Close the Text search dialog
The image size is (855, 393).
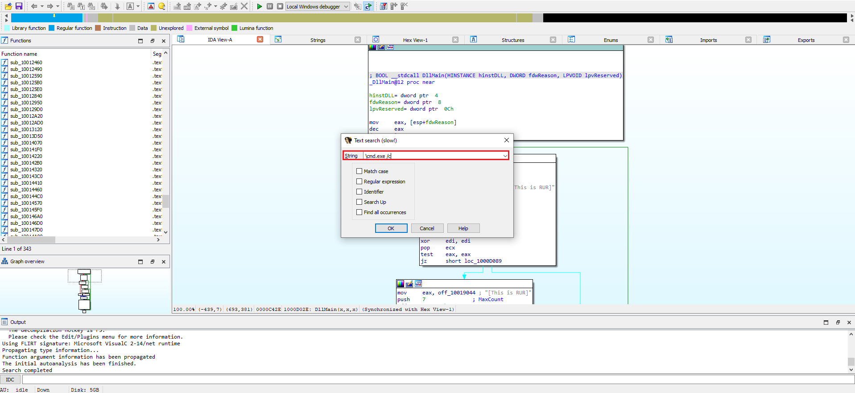point(506,140)
